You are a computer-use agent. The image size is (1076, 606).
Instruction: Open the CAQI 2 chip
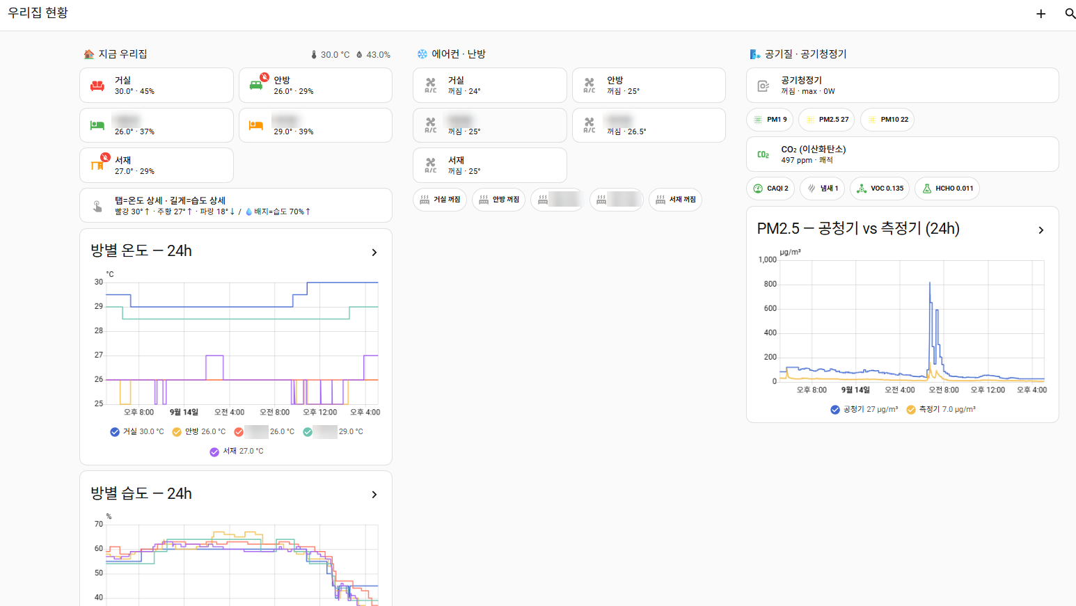(770, 189)
